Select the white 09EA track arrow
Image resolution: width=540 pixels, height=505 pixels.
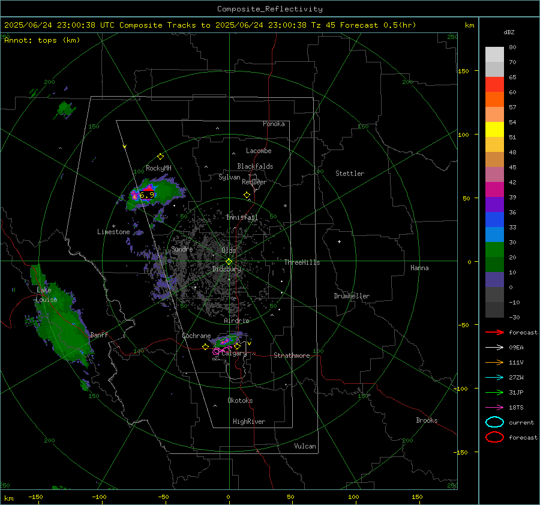coord(494,348)
